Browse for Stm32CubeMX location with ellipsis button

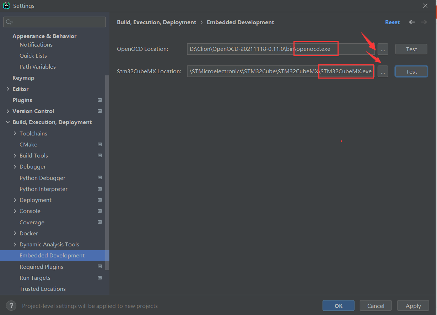pyautogui.click(x=383, y=71)
